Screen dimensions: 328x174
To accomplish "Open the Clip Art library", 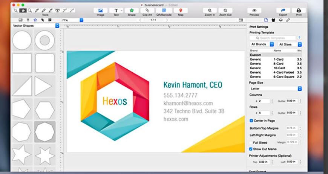I will pyautogui.click(x=147, y=11).
